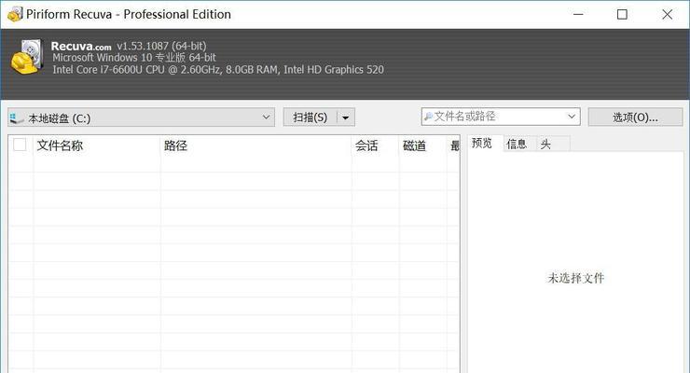Click the 扫描(S) scan button
690x373 pixels.
pyautogui.click(x=310, y=117)
